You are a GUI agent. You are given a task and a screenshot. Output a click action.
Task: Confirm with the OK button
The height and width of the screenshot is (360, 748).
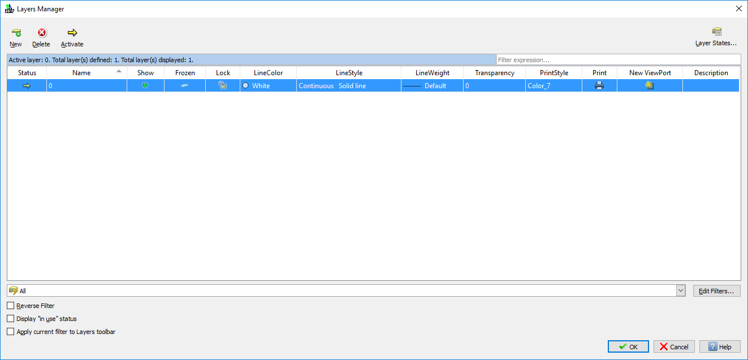coord(628,346)
